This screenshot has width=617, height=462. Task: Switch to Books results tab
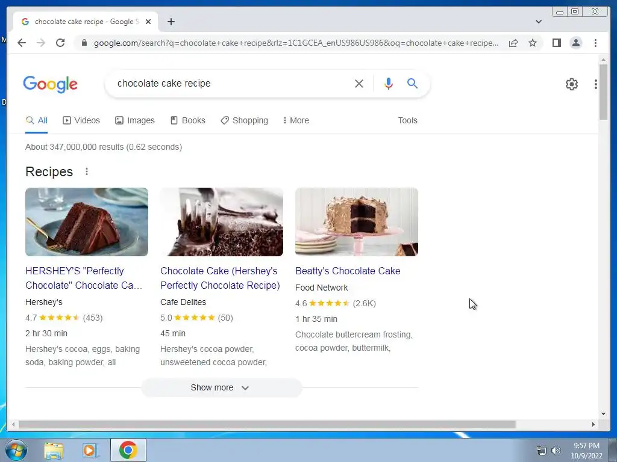click(x=188, y=120)
